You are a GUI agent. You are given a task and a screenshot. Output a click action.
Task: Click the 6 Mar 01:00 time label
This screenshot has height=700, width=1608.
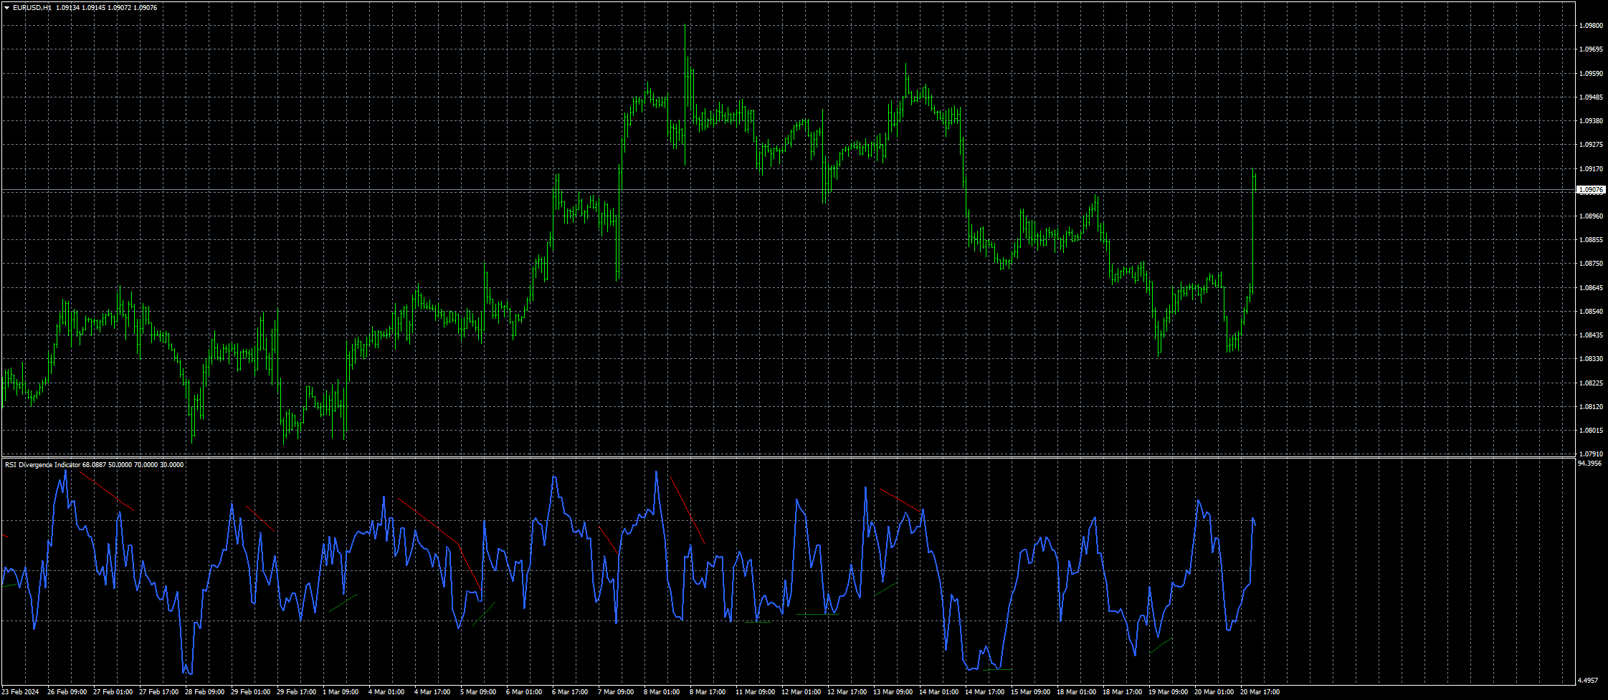coord(524,692)
